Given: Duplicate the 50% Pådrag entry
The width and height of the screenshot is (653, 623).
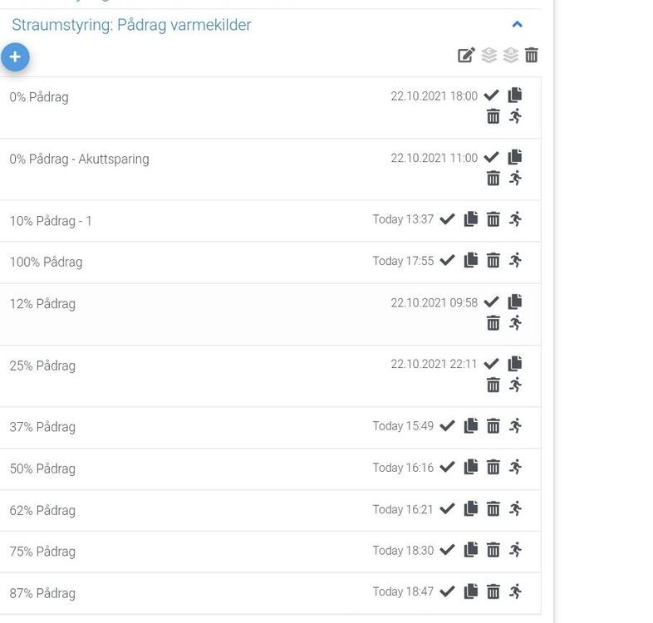Looking at the screenshot, I should click(x=470, y=468).
